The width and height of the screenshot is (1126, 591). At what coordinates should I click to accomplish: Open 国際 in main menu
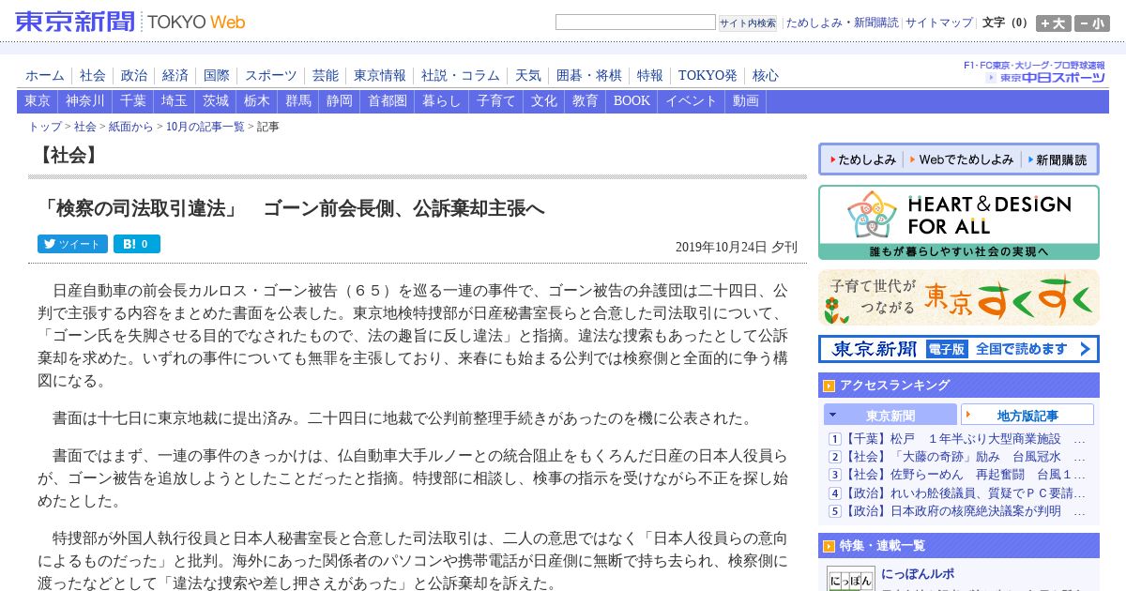click(217, 75)
